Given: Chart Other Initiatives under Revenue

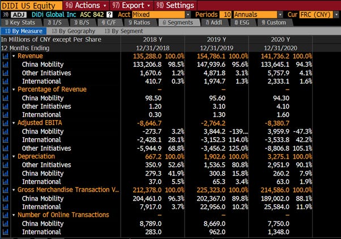Looking at the screenshot, I should [x=6, y=73].
